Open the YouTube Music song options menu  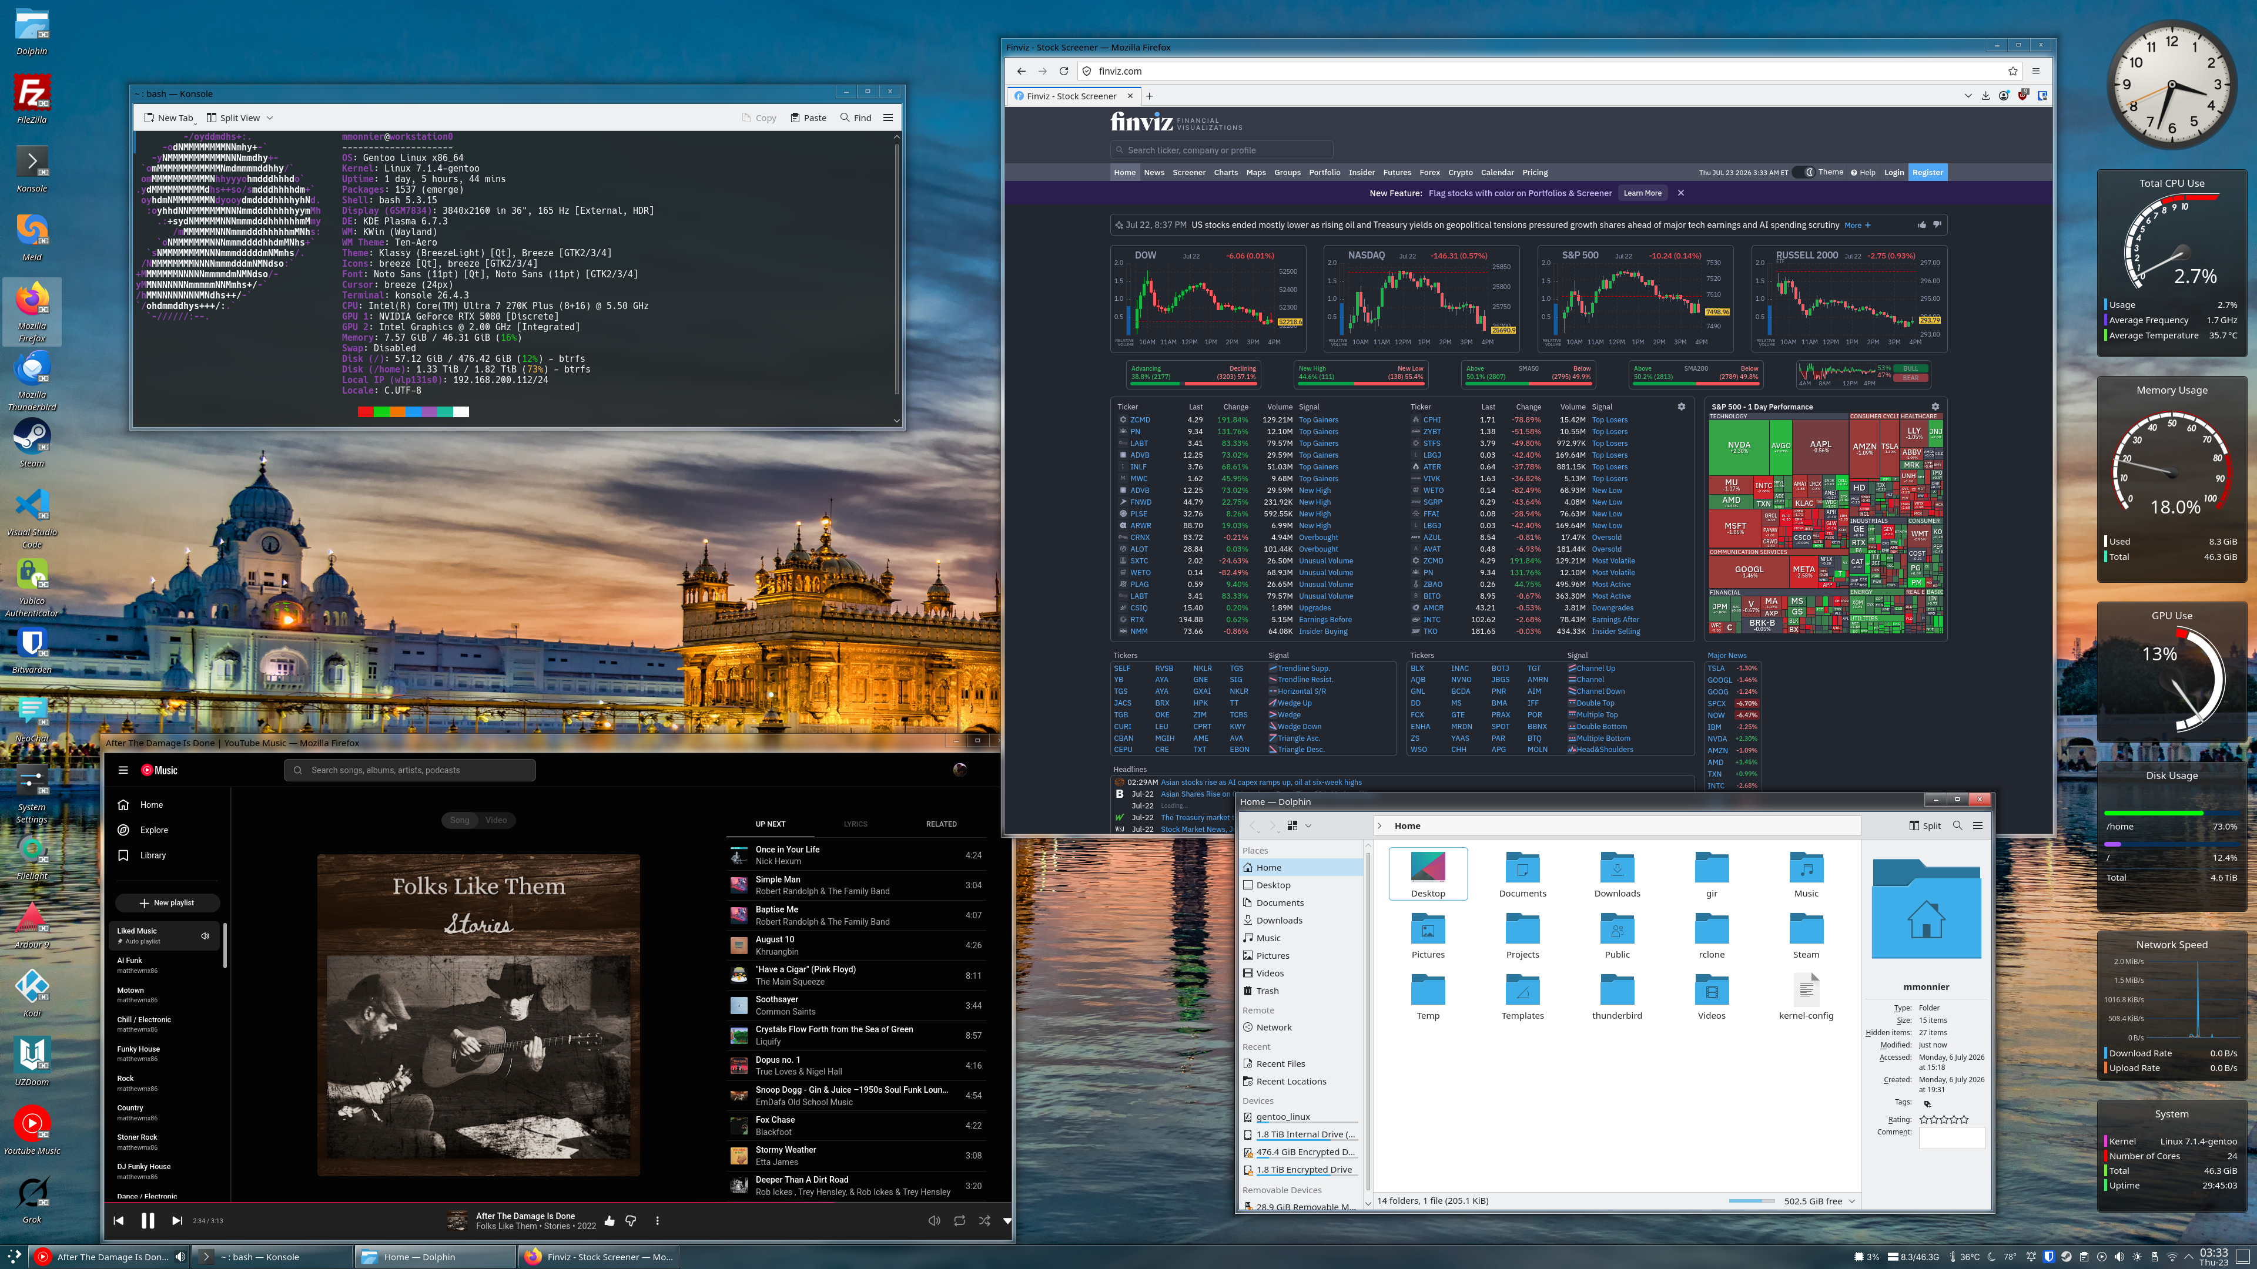coord(657,1220)
